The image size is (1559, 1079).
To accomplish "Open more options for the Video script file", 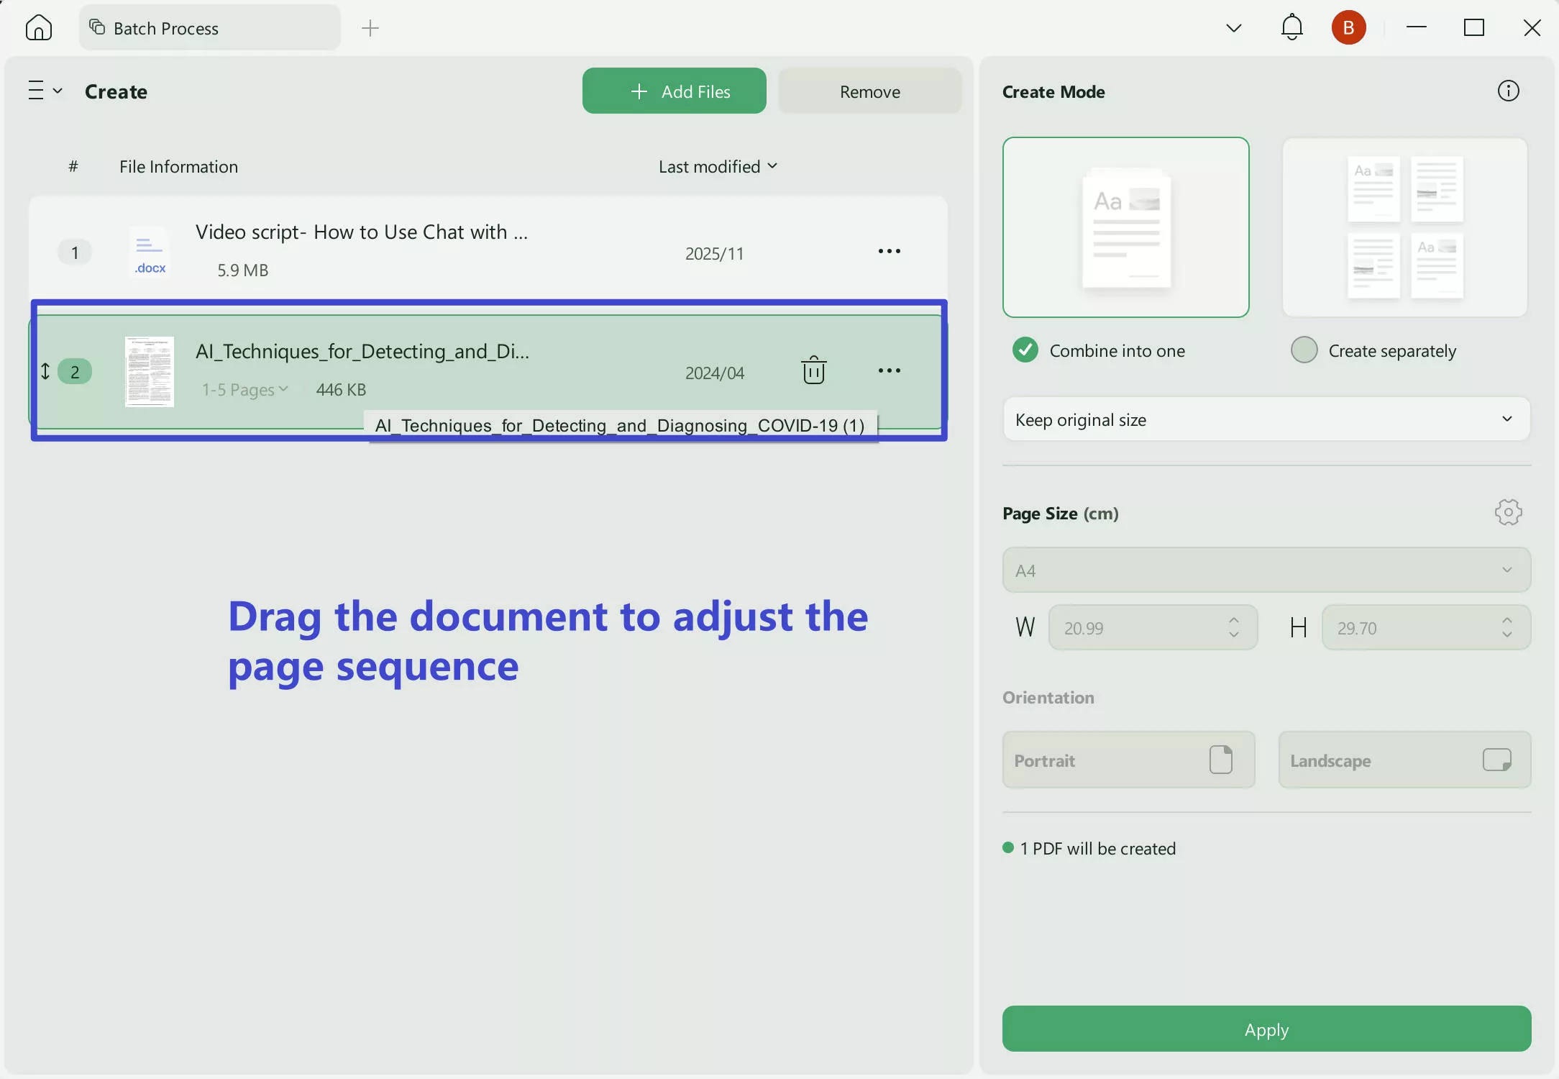I will tap(889, 251).
